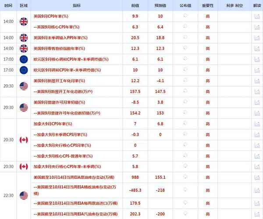Select forecast value 147.5 cell
This screenshot has width=263, height=219.
(160, 92)
